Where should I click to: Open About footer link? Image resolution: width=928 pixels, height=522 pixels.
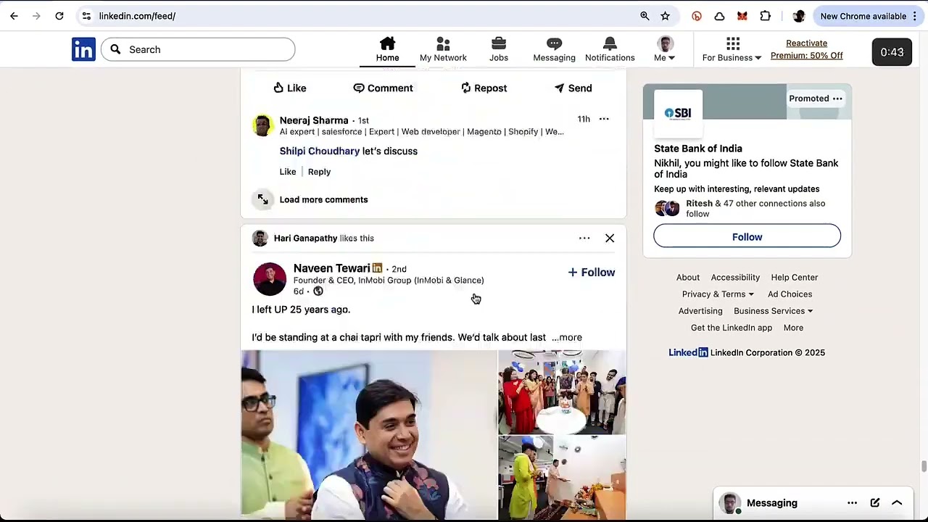tap(688, 277)
